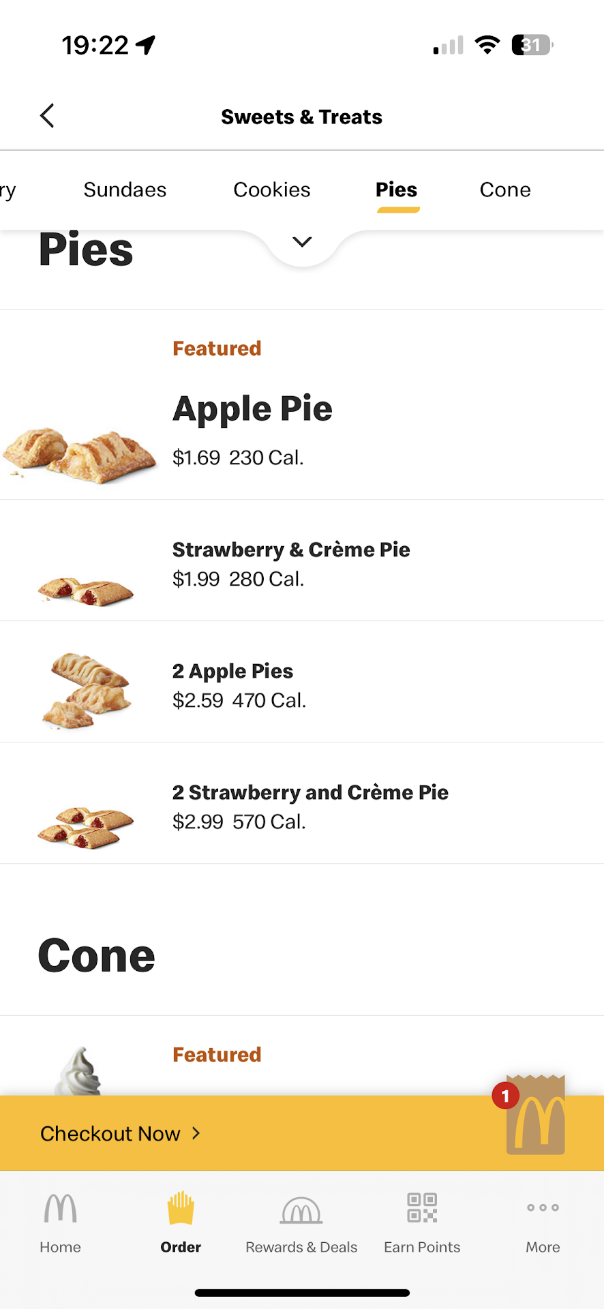Open the shopping bag cart icon

[x=535, y=1117]
